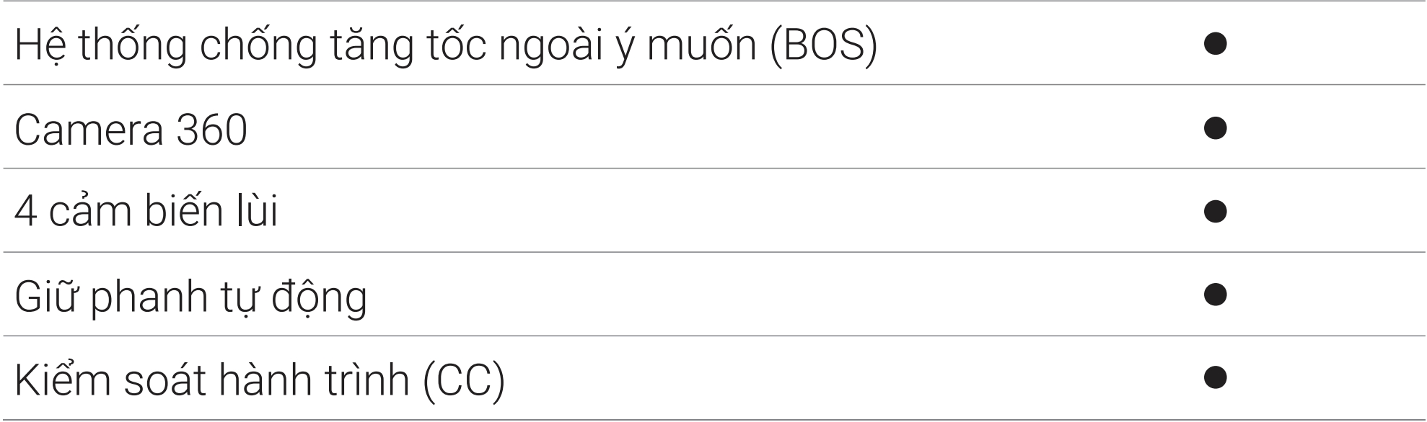Click the divider below Giữ phanh tự động
This screenshot has height=422, width=1427.
pyautogui.click(x=713, y=336)
